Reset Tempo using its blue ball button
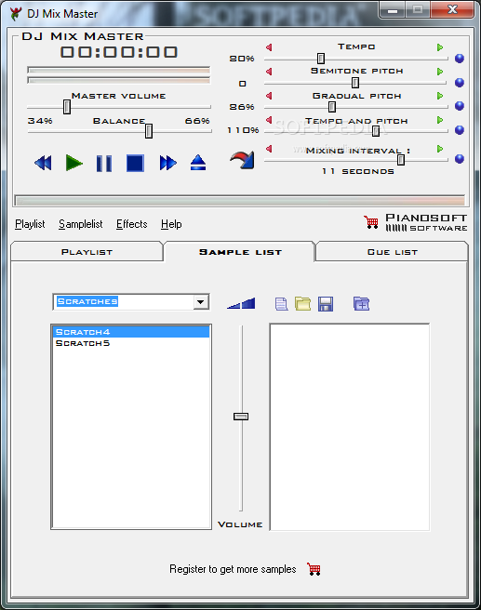This screenshot has width=481, height=610. [460, 59]
